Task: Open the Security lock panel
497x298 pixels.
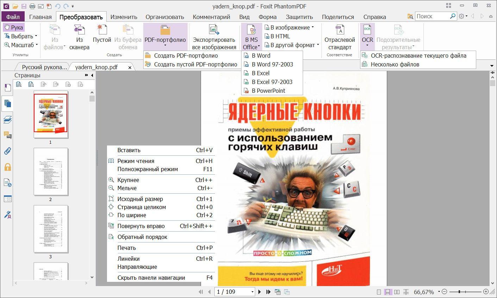Action: tap(7, 167)
